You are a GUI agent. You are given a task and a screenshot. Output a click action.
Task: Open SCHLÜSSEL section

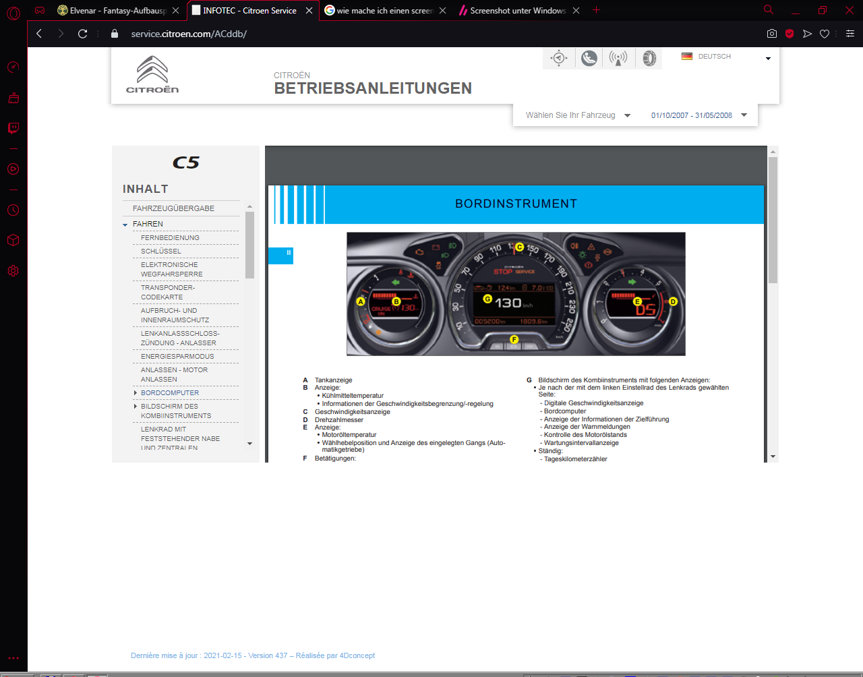click(160, 251)
